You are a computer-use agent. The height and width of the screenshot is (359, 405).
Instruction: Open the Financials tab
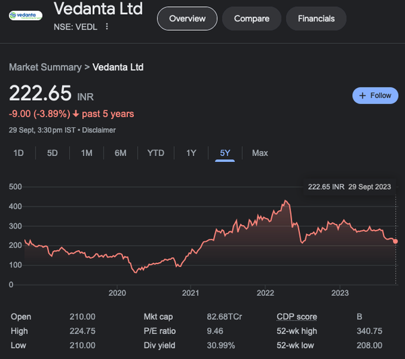point(316,19)
